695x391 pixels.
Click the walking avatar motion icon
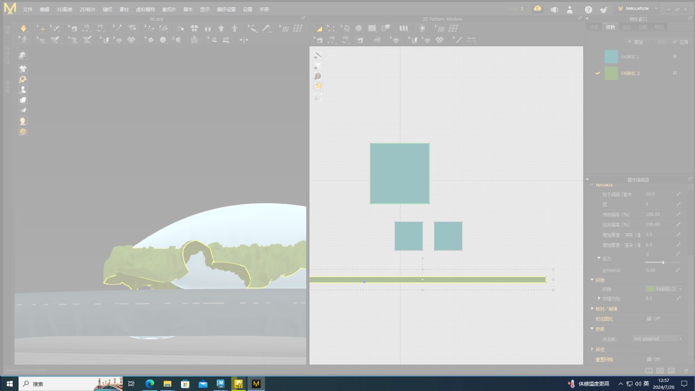pyautogui.click(x=24, y=40)
